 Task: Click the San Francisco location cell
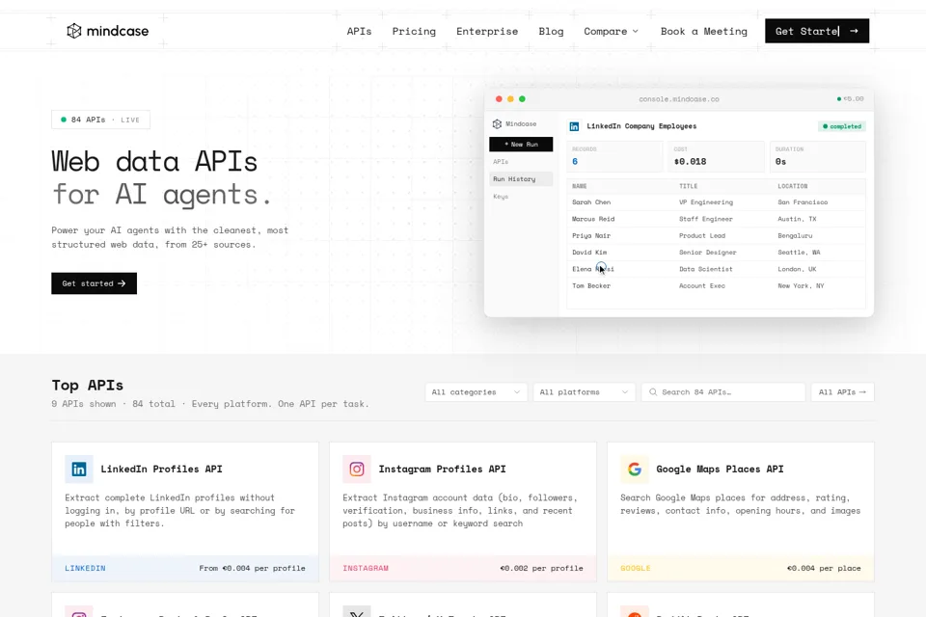803,201
